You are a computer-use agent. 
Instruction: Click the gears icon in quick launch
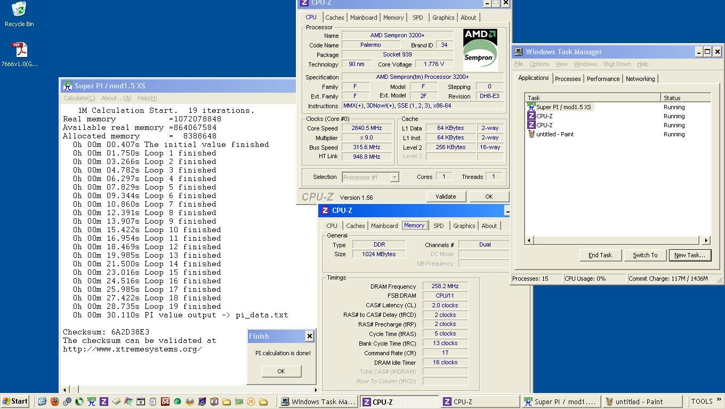(67, 402)
